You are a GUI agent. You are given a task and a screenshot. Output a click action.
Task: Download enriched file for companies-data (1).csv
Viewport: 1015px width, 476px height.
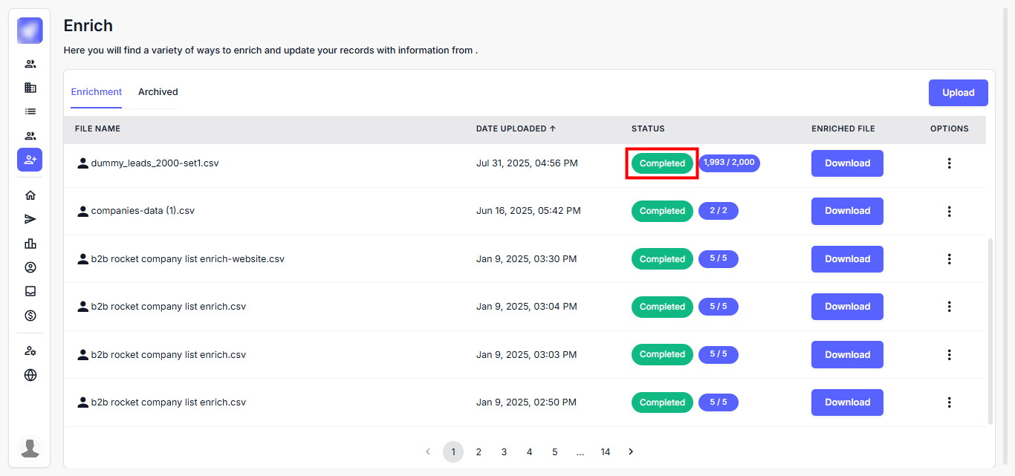tap(847, 211)
